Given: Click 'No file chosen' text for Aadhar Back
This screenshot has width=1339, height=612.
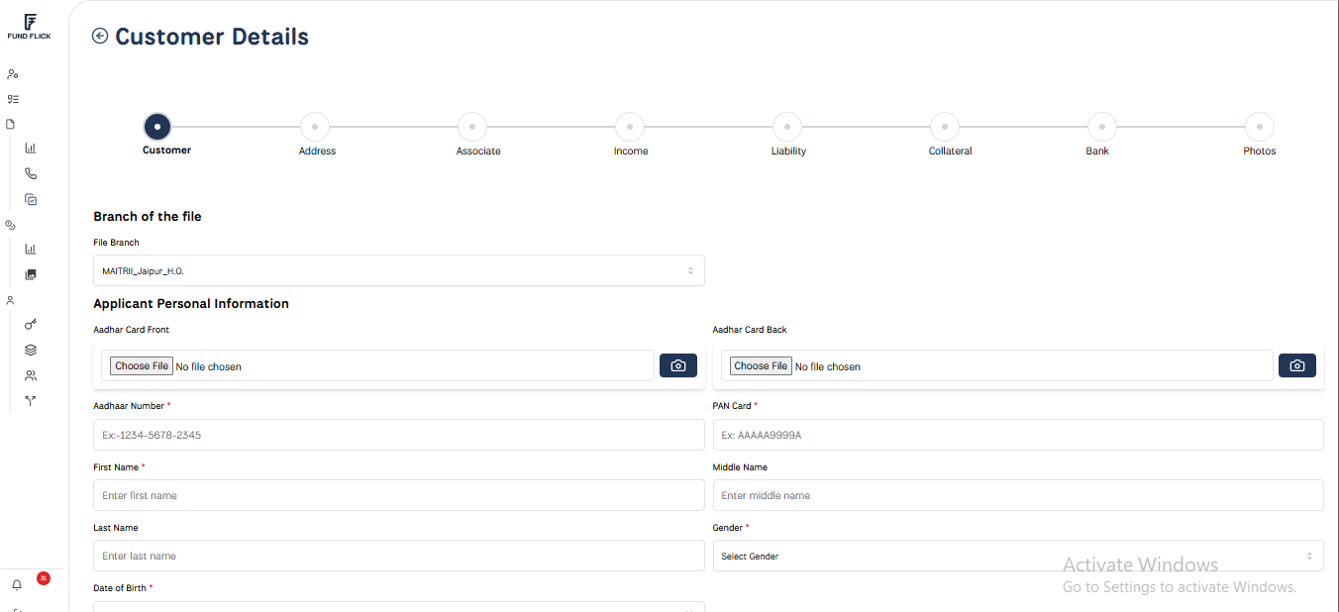Looking at the screenshot, I should pyautogui.click(x=828, y=366).
